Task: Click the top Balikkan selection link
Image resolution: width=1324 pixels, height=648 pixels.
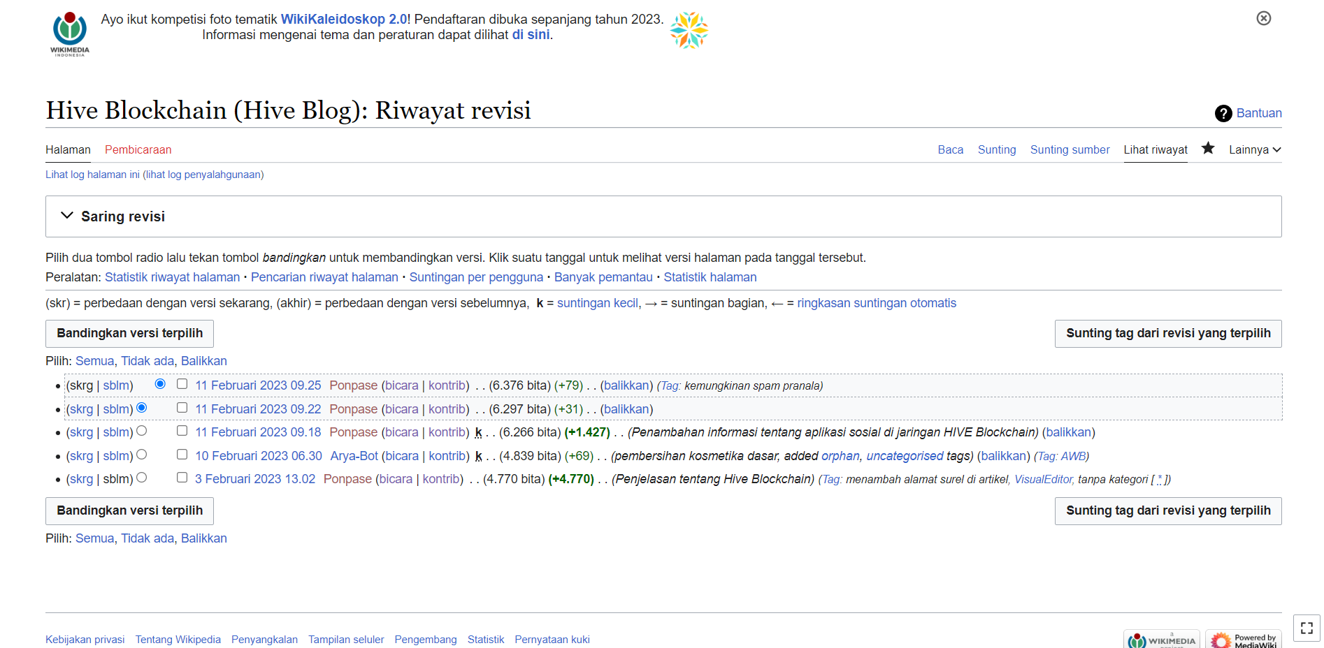Action: pos(204,361)
